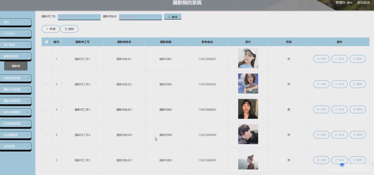Expand the 个人中心 sidebar menu
The height and width of the screenshot is (175, 374).
tap(16, 33)
